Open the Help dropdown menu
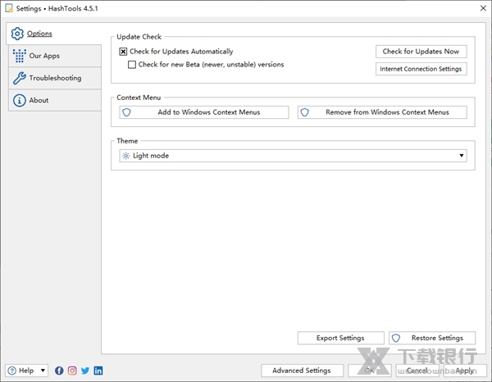The height and width of the screenshot is (382, 492). 27,371
